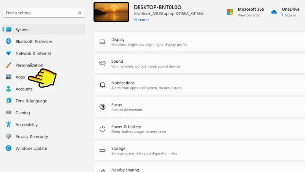This screenshot has width=305, height=172.
Task: Open Notifications settings row
Action: coord(198,85)
